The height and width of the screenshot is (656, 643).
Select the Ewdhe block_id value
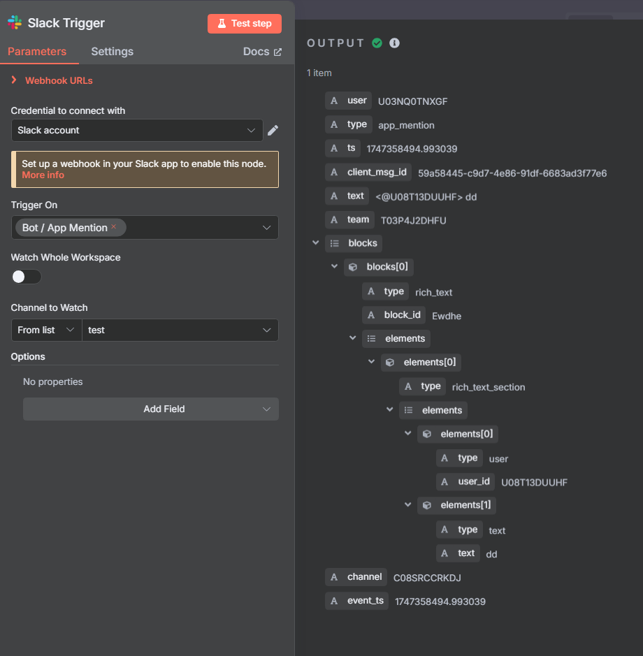[447, 316]
